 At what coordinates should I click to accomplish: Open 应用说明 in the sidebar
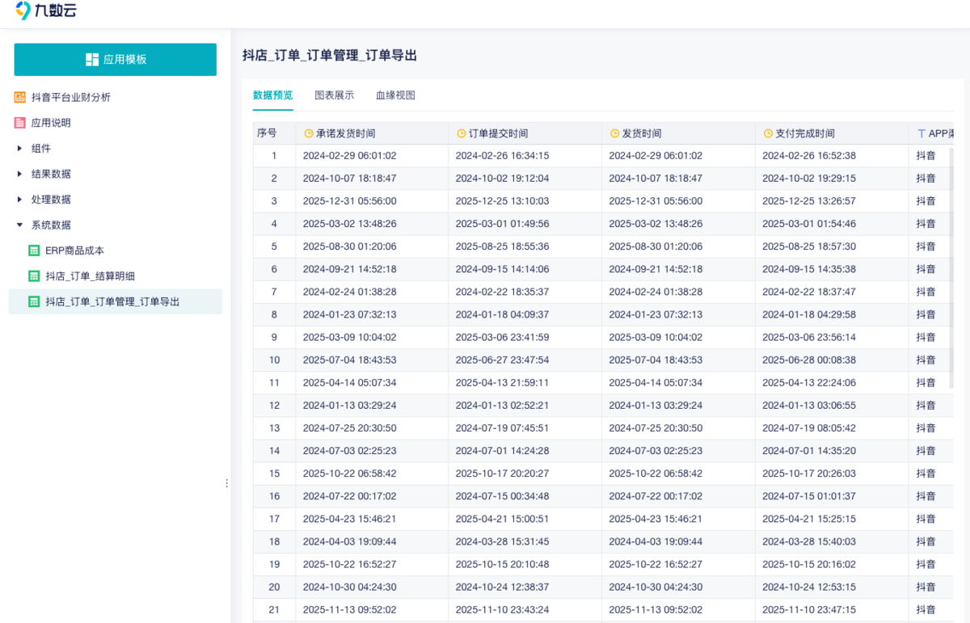[51, 123]
